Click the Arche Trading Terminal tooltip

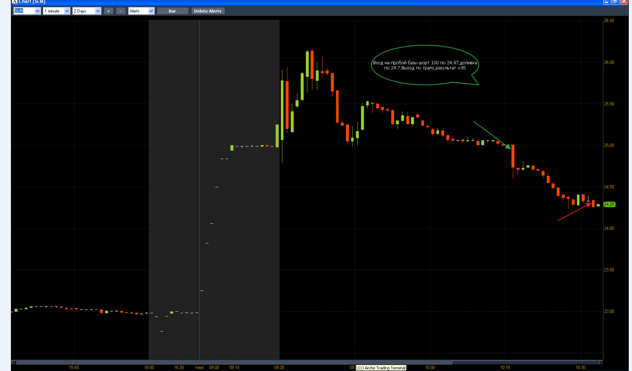(x=381, y=368)
